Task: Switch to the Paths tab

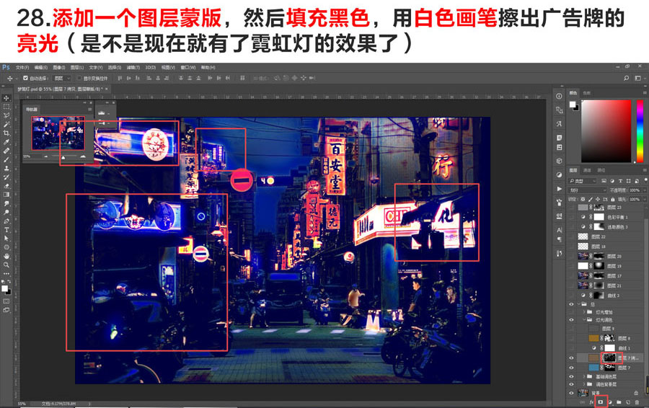Action: pos(601,170)
